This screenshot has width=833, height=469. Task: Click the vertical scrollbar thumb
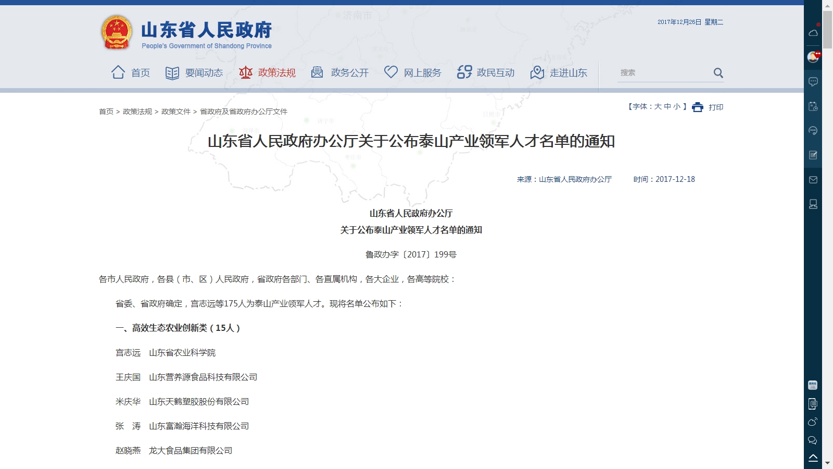pyautogui.click(x=827, y=29)
